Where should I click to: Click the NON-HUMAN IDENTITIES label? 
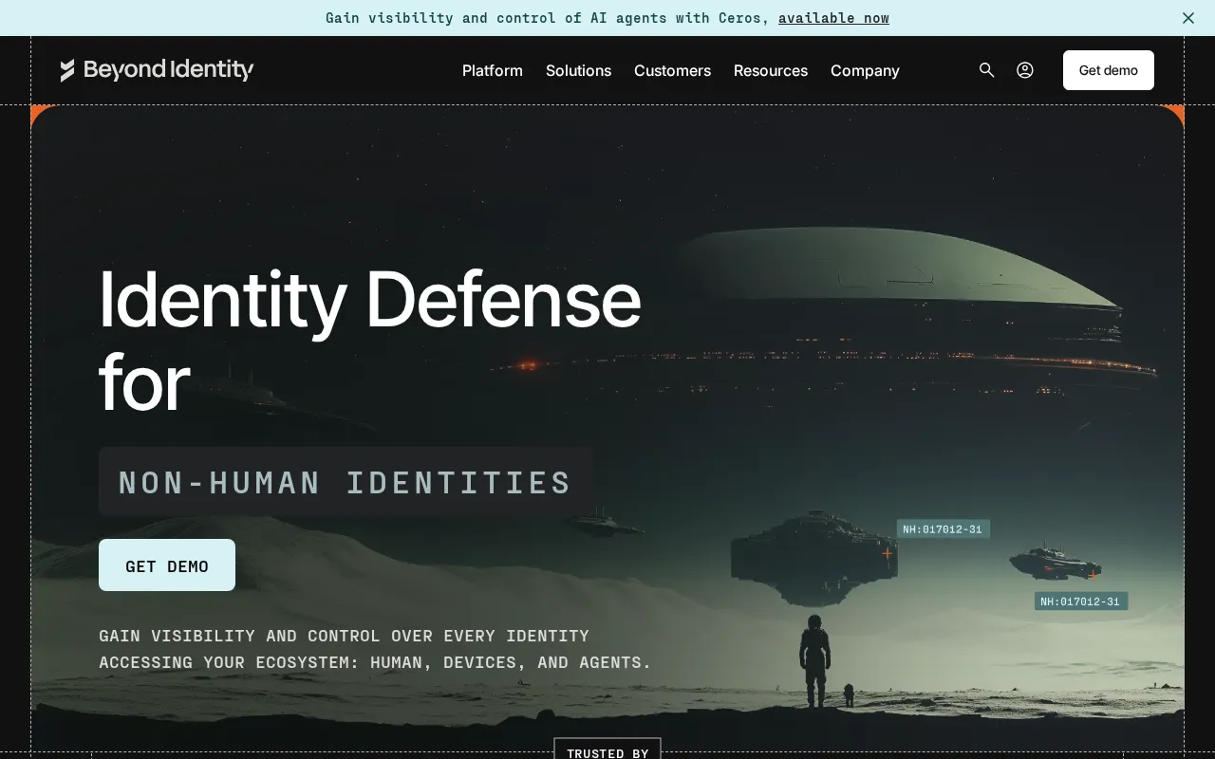pos(346,482)
